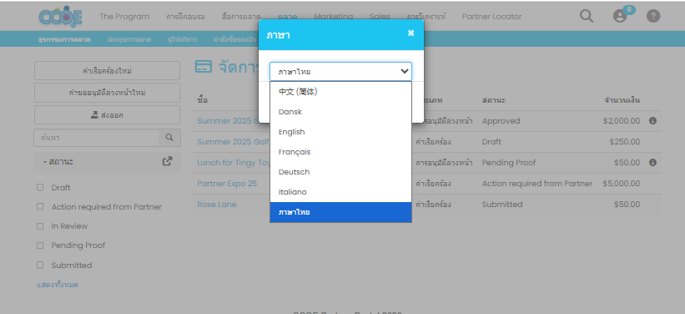Pick English from the language dropdown
Image resolution: width=685 pixels, height=314 pixels.
tap(340, 132)
